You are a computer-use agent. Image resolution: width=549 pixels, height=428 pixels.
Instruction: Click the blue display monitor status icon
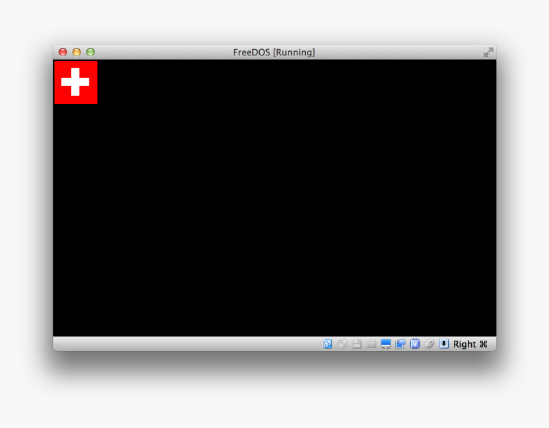pyautogui.click(x=386, y=344)
